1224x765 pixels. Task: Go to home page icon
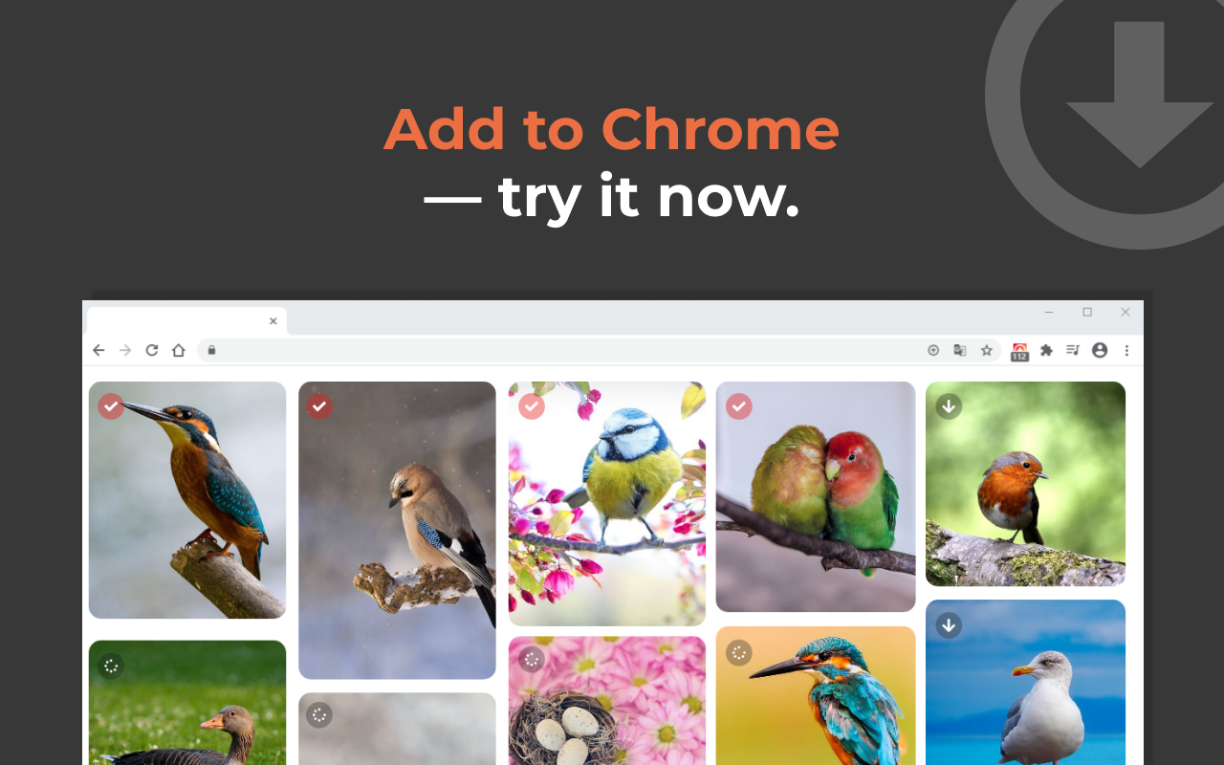(x=178, y=350)
